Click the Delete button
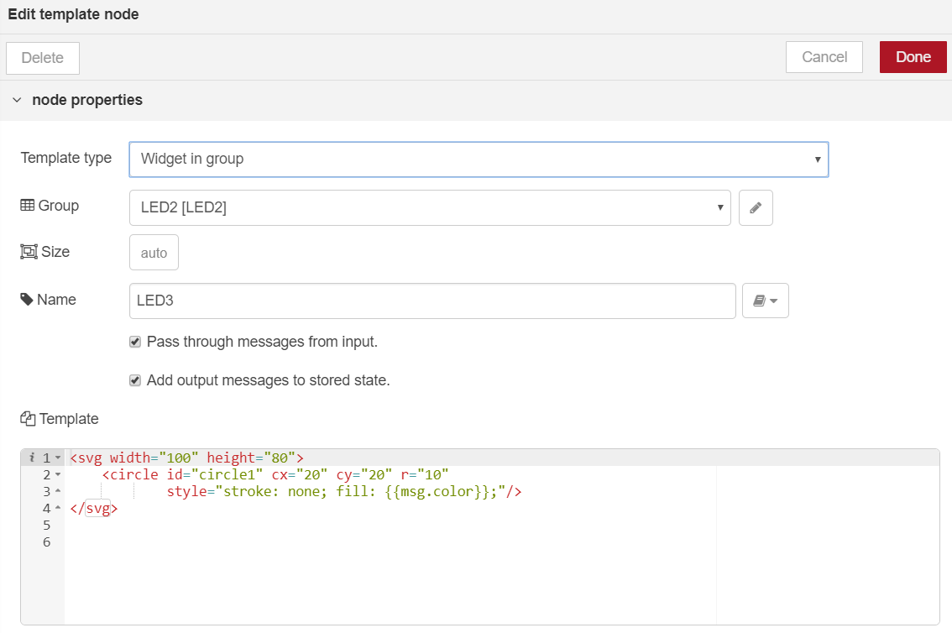The image size is (952, 633). coord(43,58)
